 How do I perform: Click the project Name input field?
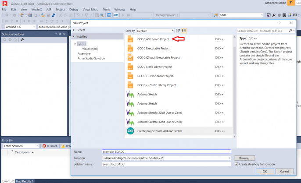[165, 151]
